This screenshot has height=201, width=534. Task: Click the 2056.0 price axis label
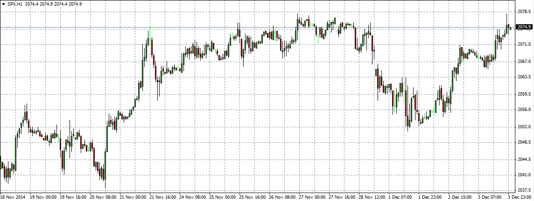[x=525, y=110]
